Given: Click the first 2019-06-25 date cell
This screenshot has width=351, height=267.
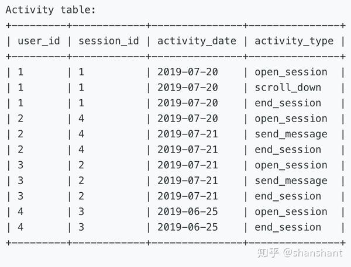Looking at the screenshot, I should 188,211.
